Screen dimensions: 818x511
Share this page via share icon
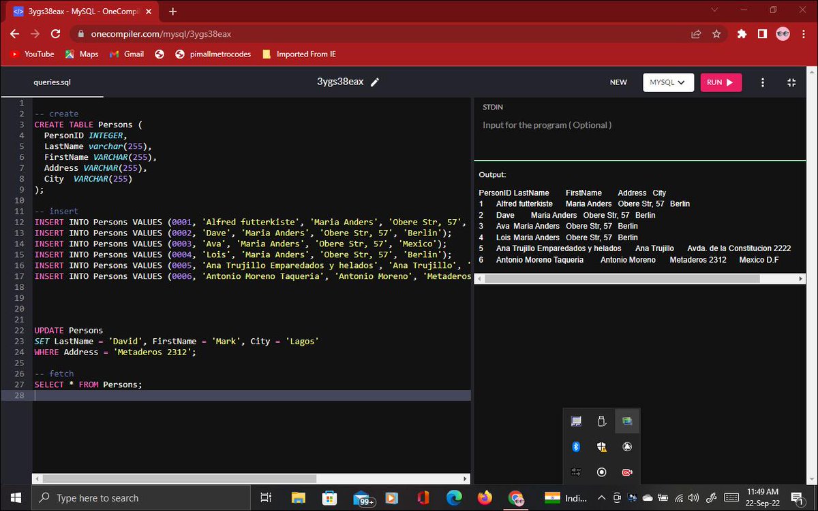(x=696, y=34)
